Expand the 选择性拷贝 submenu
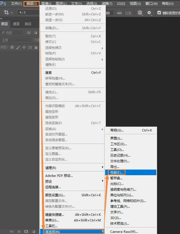 73,47
